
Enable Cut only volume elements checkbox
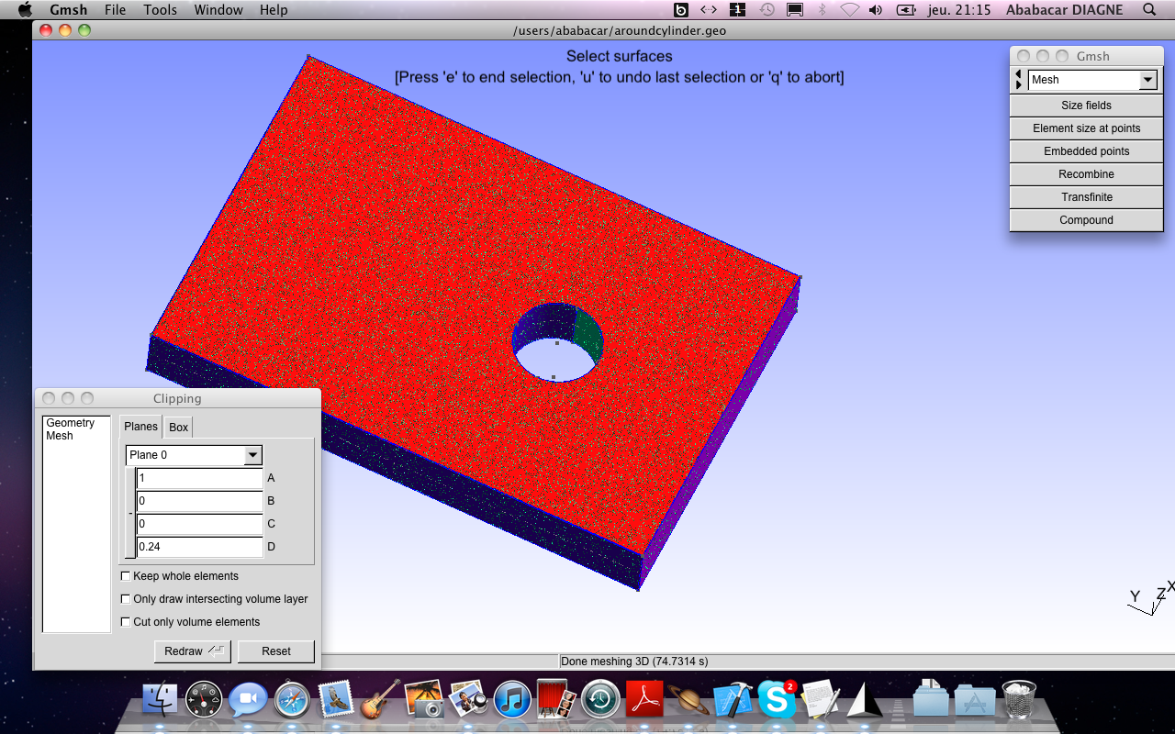point(126,622)
